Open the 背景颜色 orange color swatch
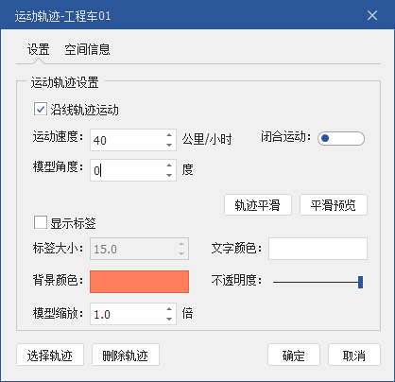The height and width of the screenshot is (382, 395). click(139, 282)
